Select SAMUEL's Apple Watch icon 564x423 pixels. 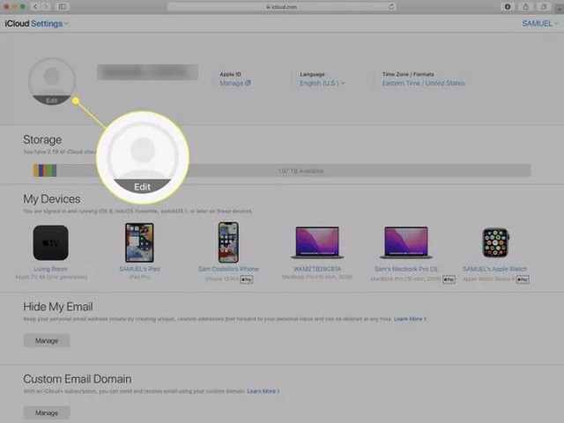pyautogui.click(x=494, y=242)
